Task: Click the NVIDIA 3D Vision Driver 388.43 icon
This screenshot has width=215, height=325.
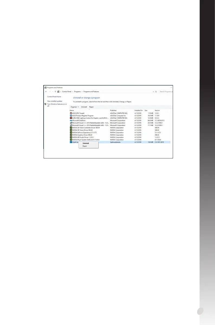Action: (x=71, y=130)
